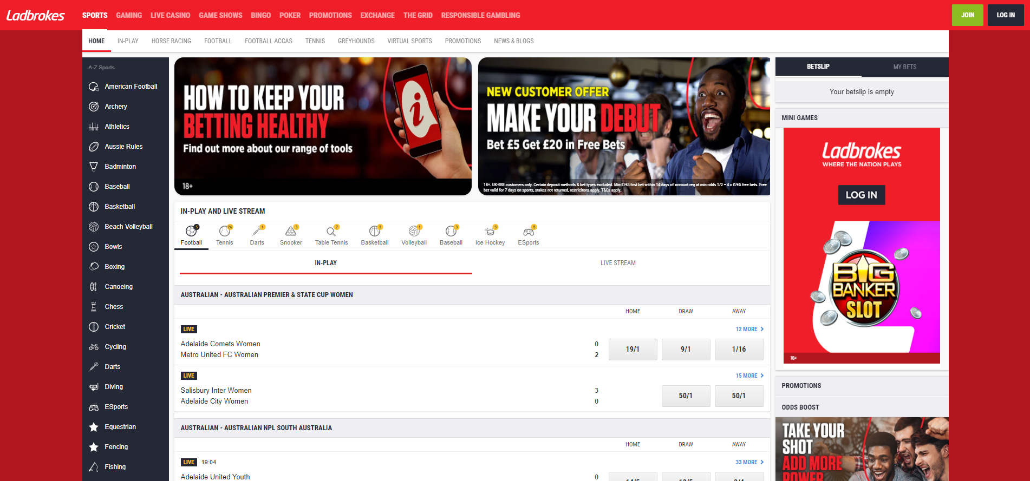Switch in-play filter to Tennis
Screen dimensions: 1030x481
[x=224, y=235]
